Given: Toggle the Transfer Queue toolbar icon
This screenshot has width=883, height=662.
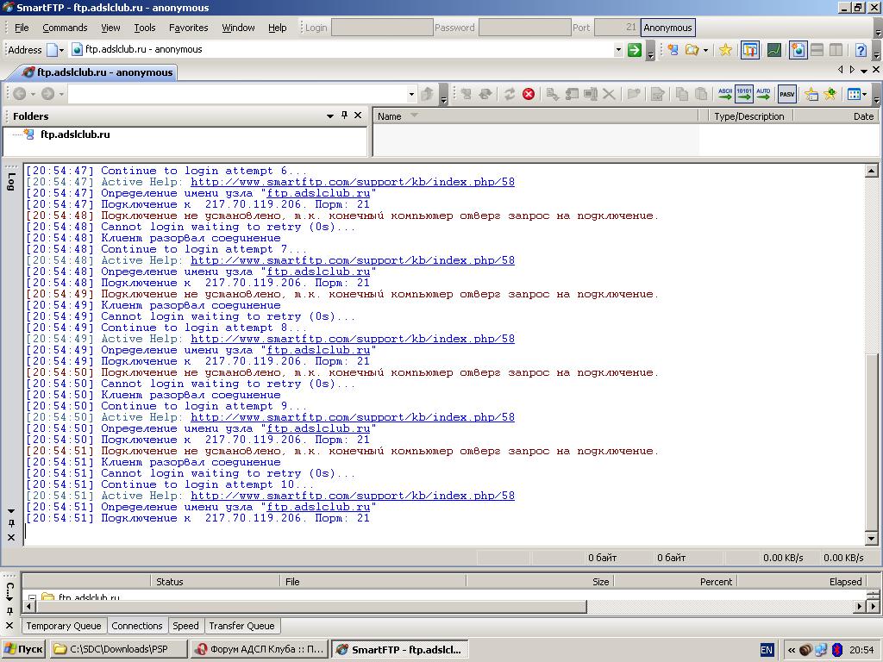Looking at the screenshot, I should (x=749, y=49).
